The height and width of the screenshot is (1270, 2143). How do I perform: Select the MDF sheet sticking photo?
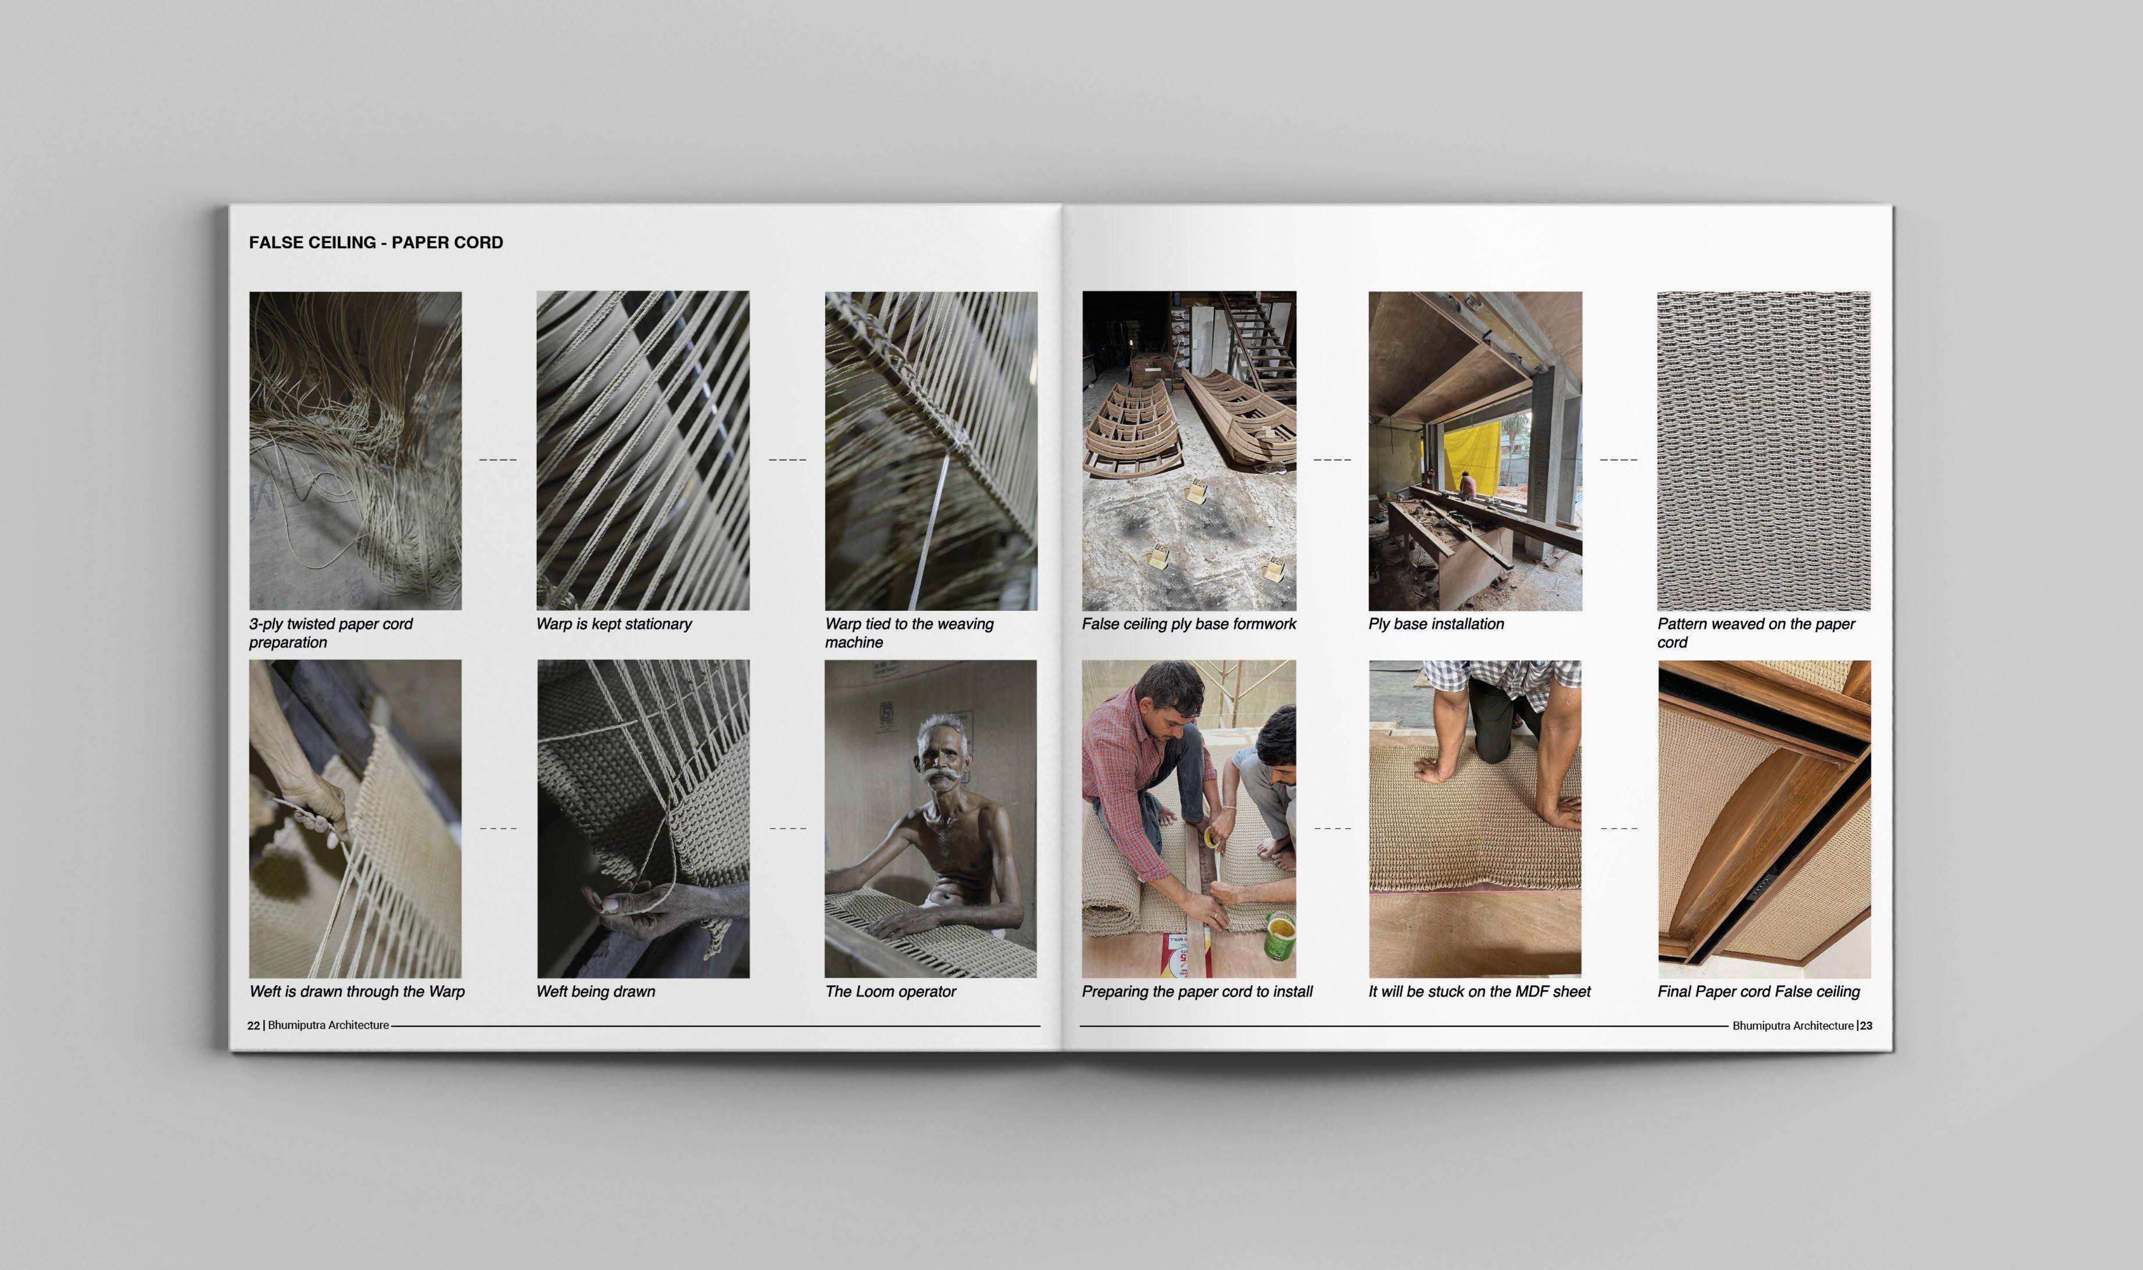[x=1475, y=818]
